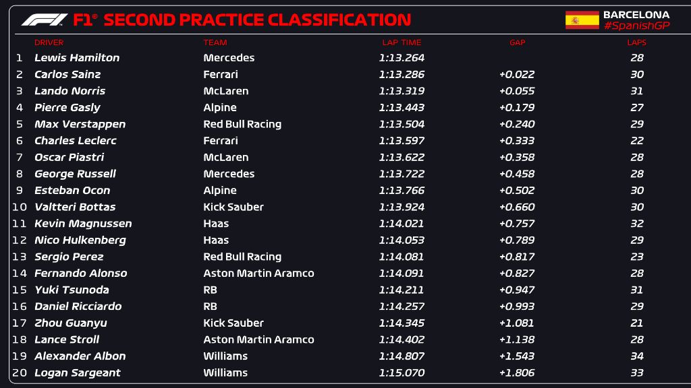Click the Second Practice Classification title
The image size is (691, 388).
(257, 20)
